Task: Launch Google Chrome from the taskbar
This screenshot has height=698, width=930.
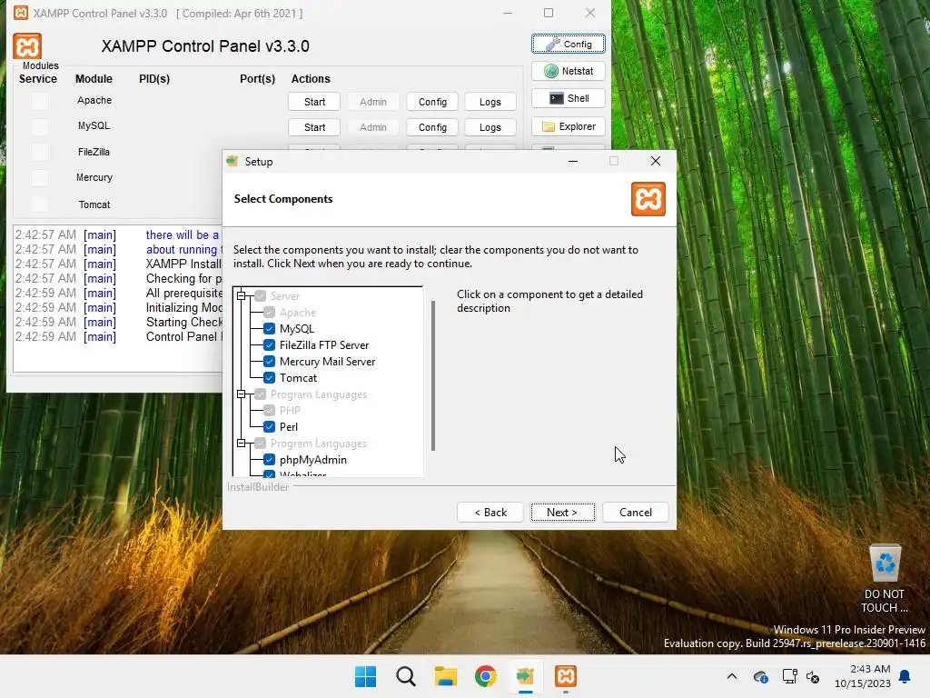Action: pyautogui.click(x=485, y=676)
